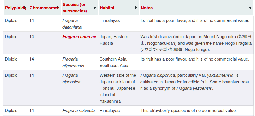Screen dimensions: 255x116
Task: Select the Fragaria nubicola species cell
Action: click(x=78, y=111)
